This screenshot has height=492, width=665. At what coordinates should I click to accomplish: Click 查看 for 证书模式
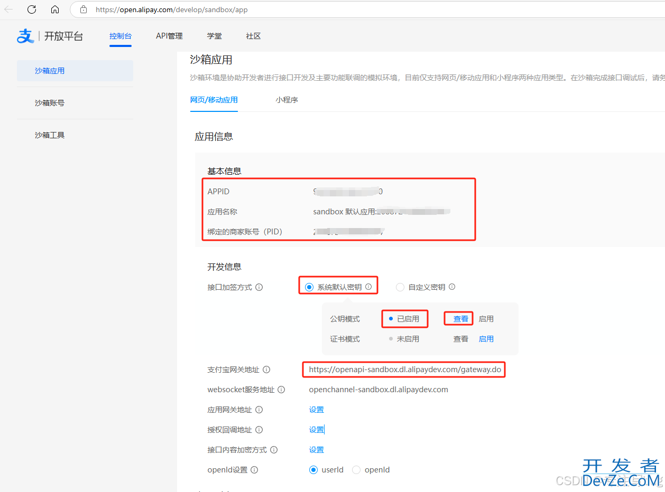tap(461, 339)
